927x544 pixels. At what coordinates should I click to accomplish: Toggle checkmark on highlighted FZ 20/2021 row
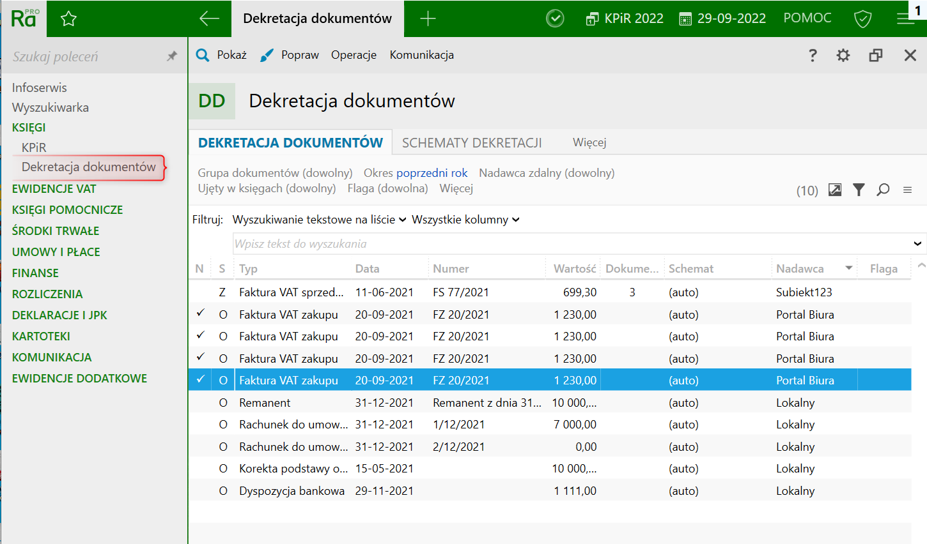[200, 380]
